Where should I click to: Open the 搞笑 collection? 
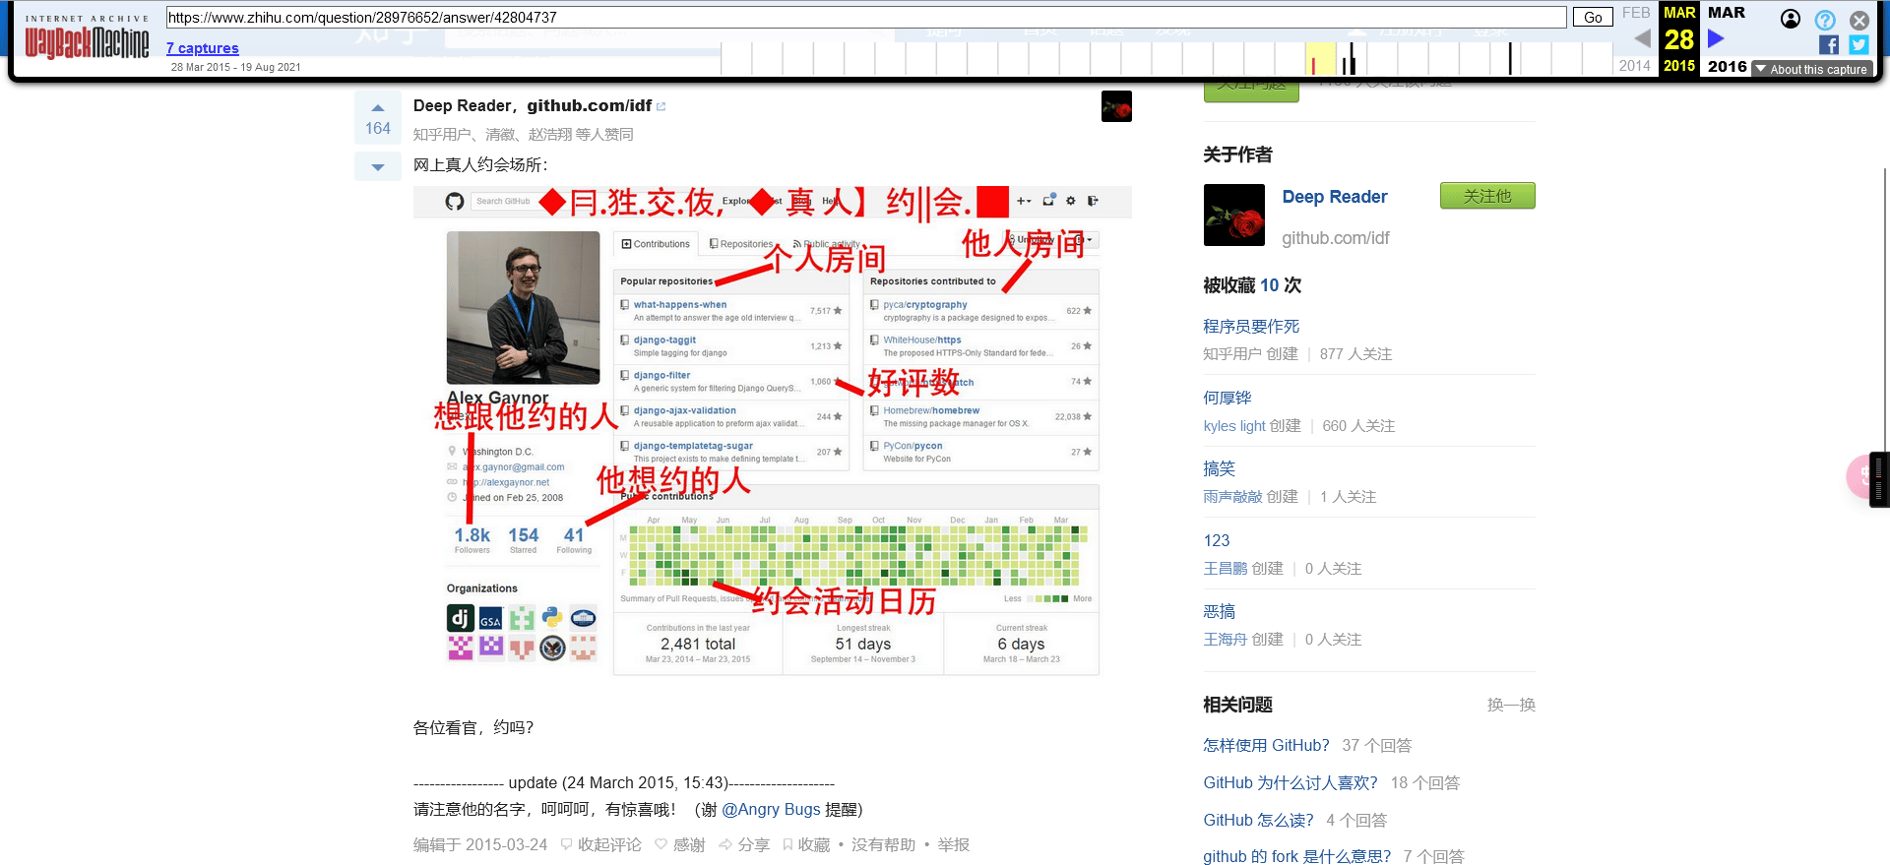pyautogui.click(x=1219, y=469)
